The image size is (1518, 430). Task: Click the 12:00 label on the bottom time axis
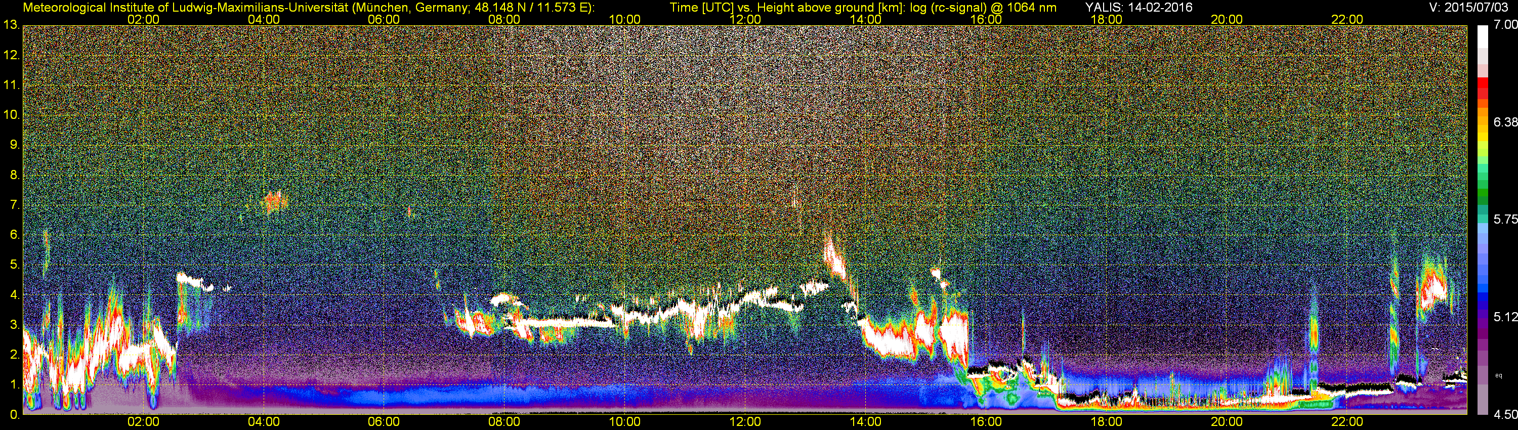[x=745, y=422]
